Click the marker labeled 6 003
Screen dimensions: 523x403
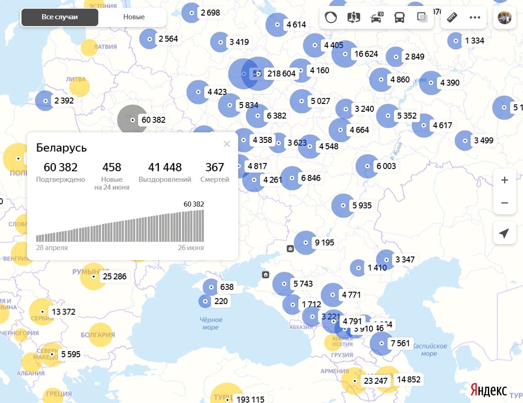pyautogui.click(x=367, y=166)
